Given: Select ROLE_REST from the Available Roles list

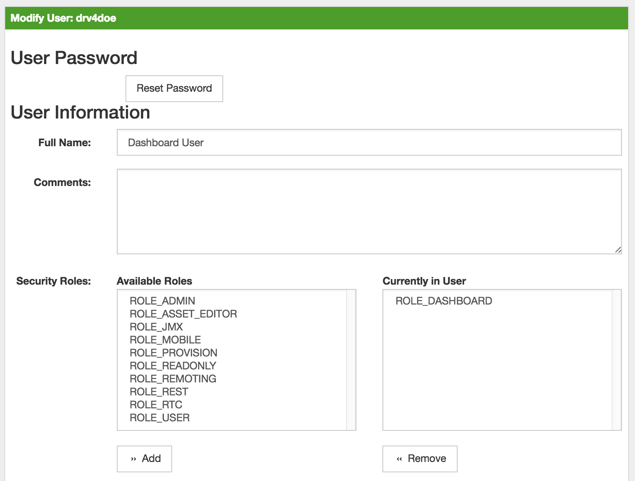Looking at the screenshot, I should (x=159, y=391).
